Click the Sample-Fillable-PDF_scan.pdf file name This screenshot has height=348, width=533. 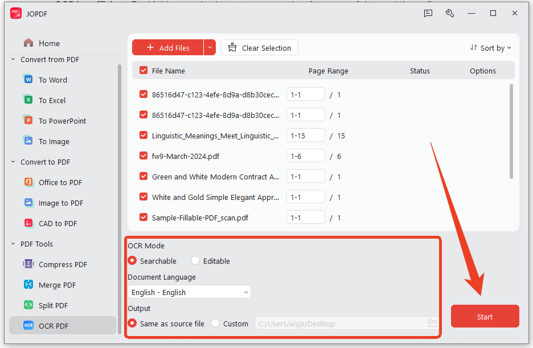click(200, 218)
